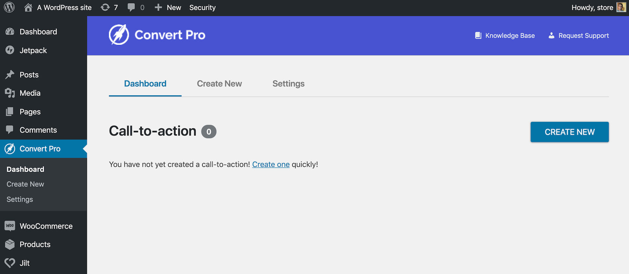The height and width of the screenshot is (274, 629).
Task: Click A WordPress site title in admin bar
Action: (64, 8)
